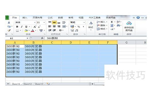Open the 样式 styles gallery
The height and width of the screenshot is (101, 152).
click(91, 26)
